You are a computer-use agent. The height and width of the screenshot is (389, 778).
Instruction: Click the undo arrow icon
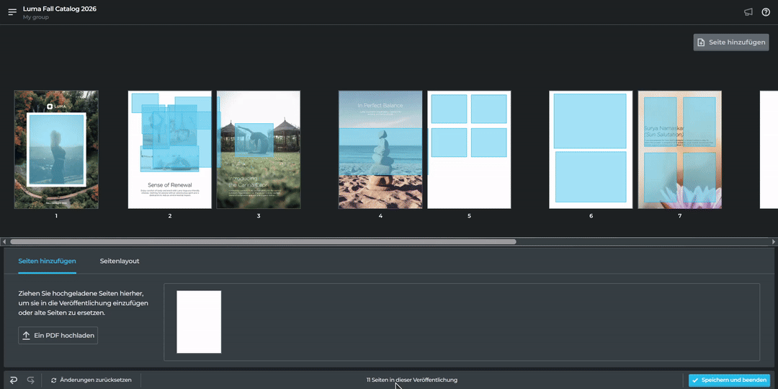point(14,380)
